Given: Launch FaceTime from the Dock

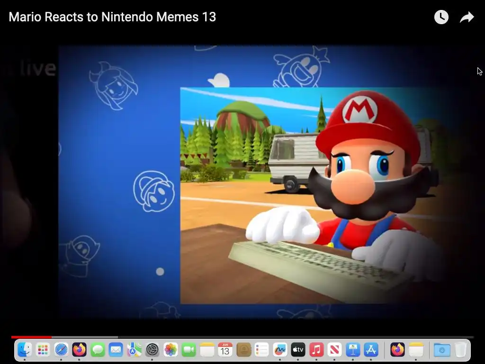Looking at the screenshot, I should tap(189, 350).
